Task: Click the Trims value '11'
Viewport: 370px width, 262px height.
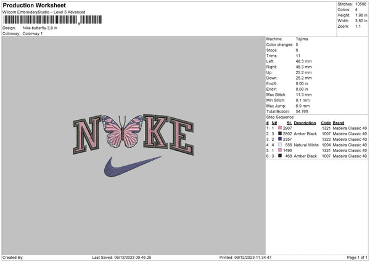Action: click(298, 56)
